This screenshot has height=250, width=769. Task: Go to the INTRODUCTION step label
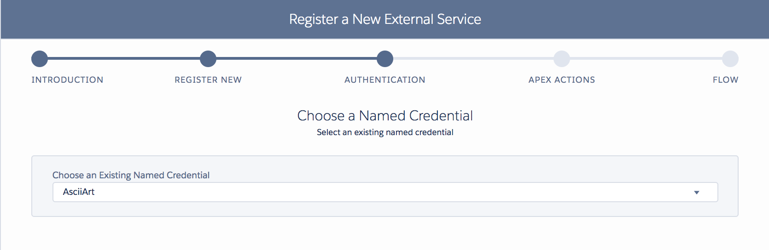pyautogui.click(x=67, y=80)
